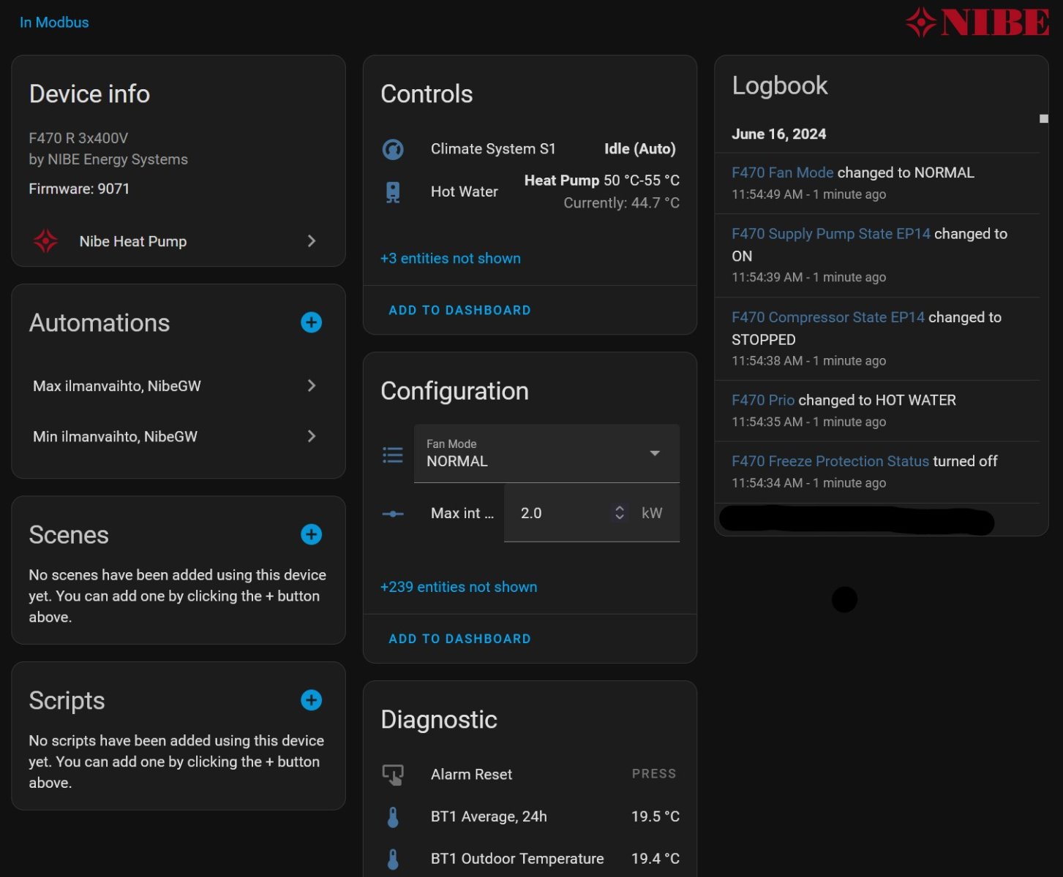Go to In Modbus breadcrumb link
The width and height of the screenshot is (1063, 877).
coord(54,23)
